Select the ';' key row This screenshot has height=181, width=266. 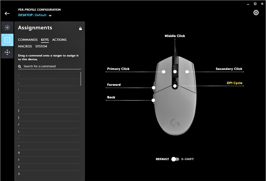point(49,89)
